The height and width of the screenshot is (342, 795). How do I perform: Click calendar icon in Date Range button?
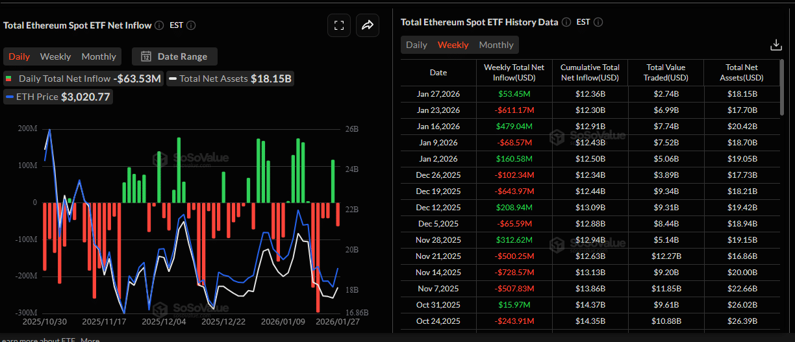pyautogui.click(x=146, y=56)
